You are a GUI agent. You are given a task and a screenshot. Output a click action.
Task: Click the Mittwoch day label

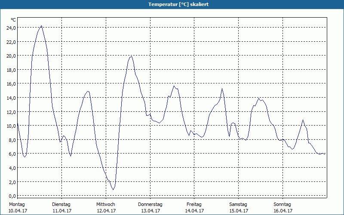pos(106,205)
